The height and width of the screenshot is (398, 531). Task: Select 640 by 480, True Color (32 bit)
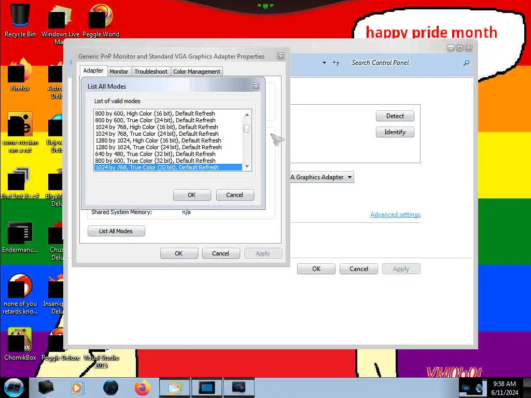(168, 154)
